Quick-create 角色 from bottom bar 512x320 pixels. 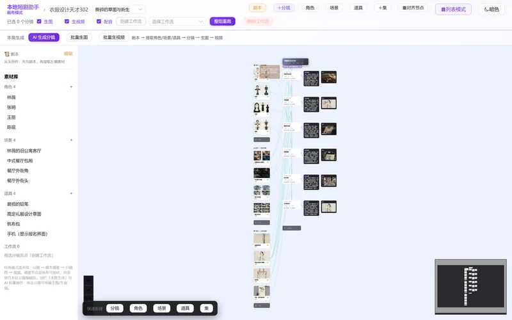point(138,308)
